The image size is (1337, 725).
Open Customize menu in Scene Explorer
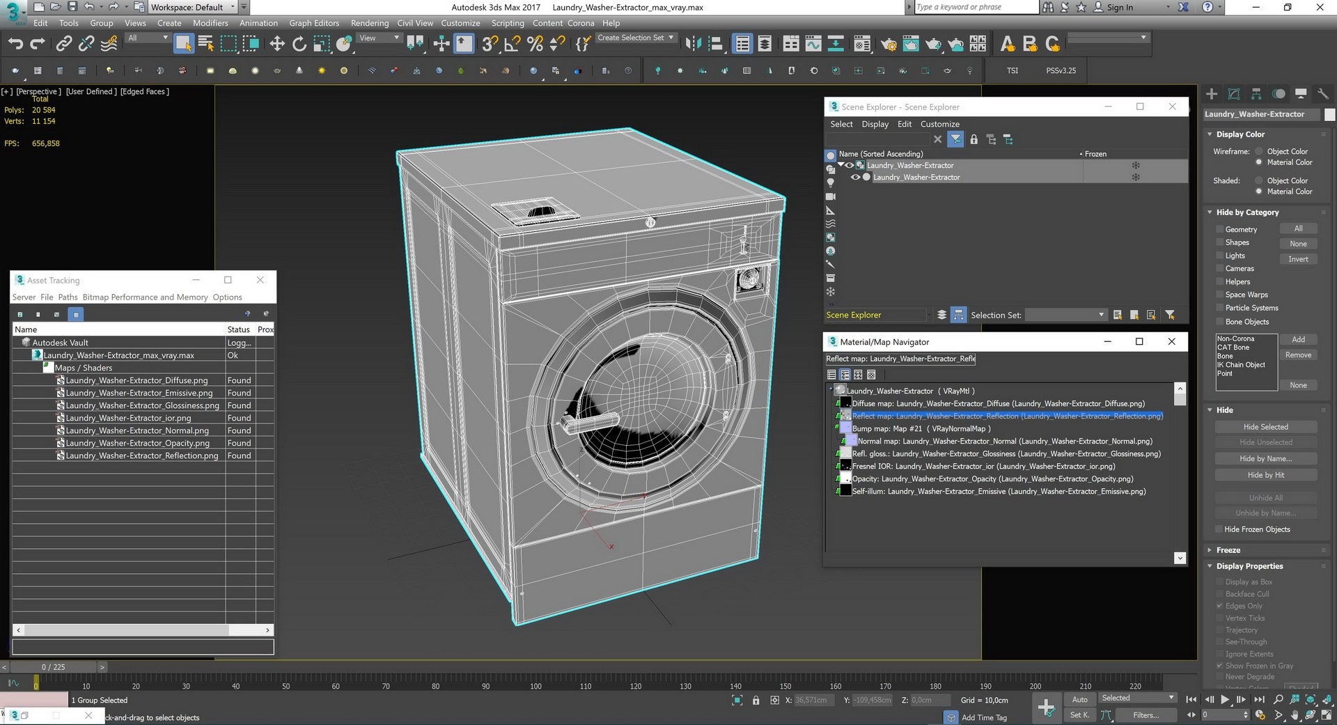[x=939, y=124]
